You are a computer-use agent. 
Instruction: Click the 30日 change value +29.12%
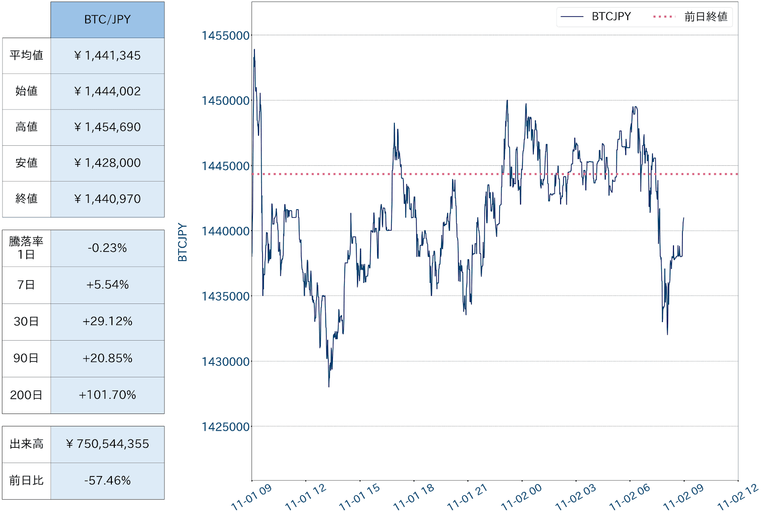(107, 322)
